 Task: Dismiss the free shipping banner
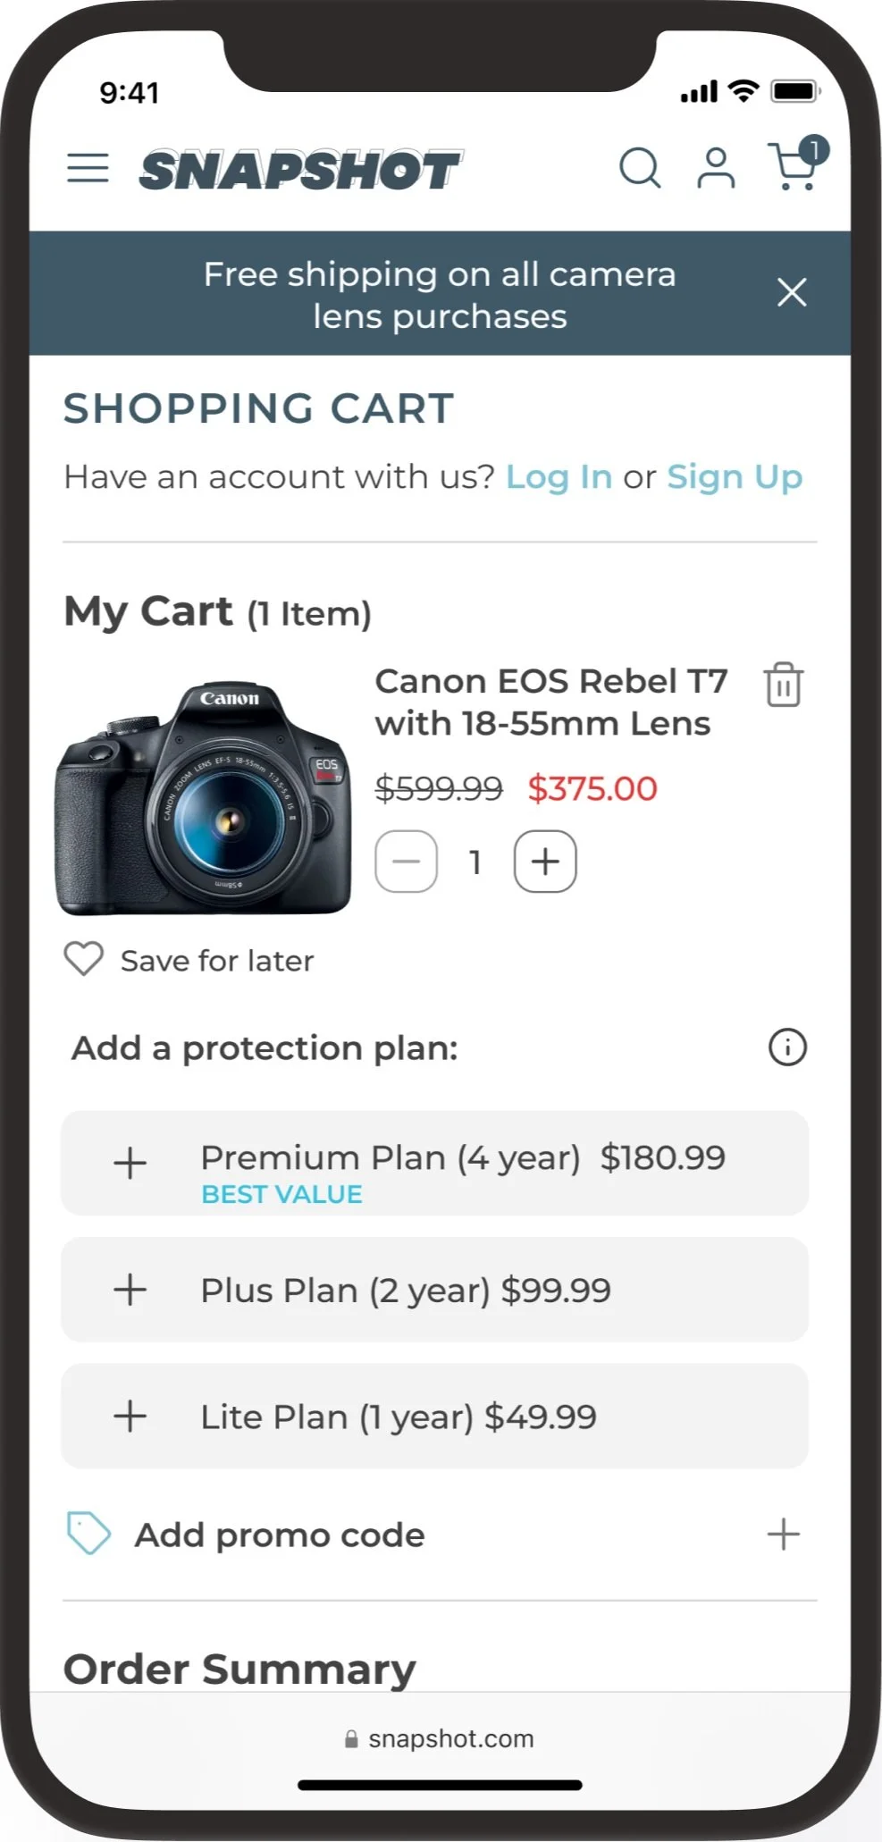tap(792, 292)
